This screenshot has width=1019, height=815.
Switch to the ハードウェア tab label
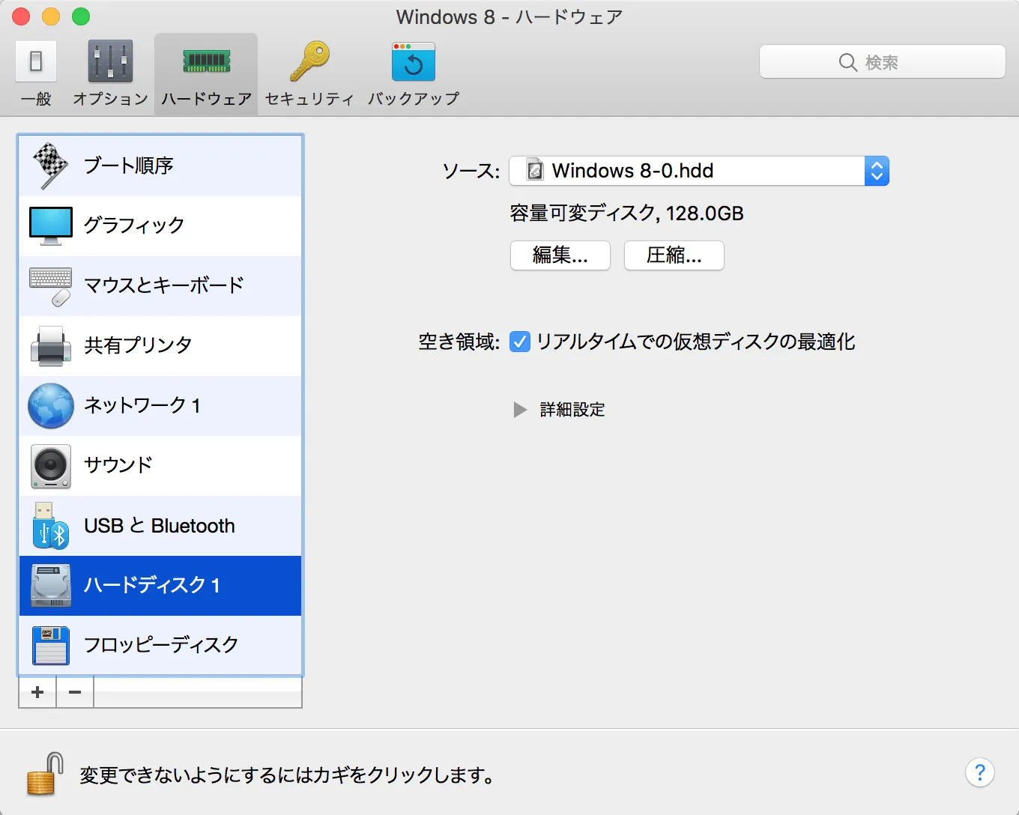(x=207, y=99)
